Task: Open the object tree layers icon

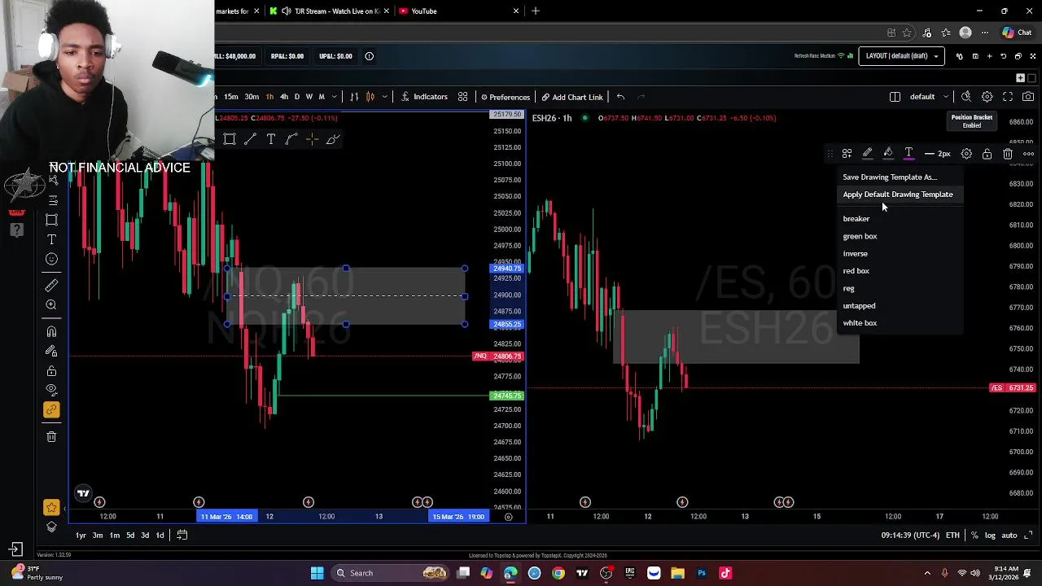Action: click(51, 527)
